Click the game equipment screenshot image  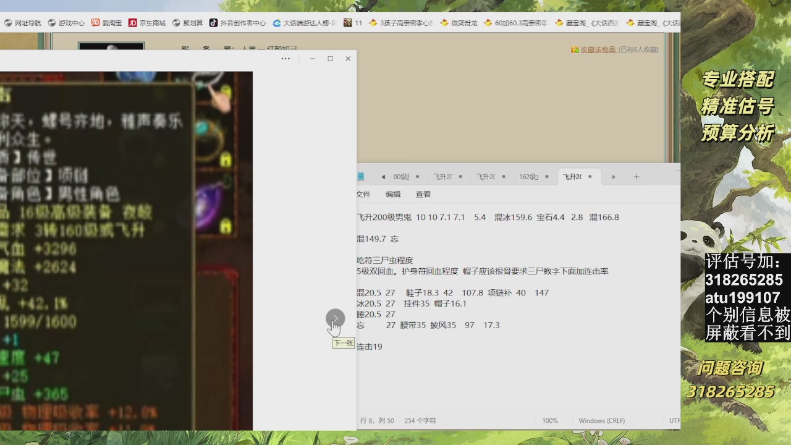pyautogui.click(x=126, y=250)
